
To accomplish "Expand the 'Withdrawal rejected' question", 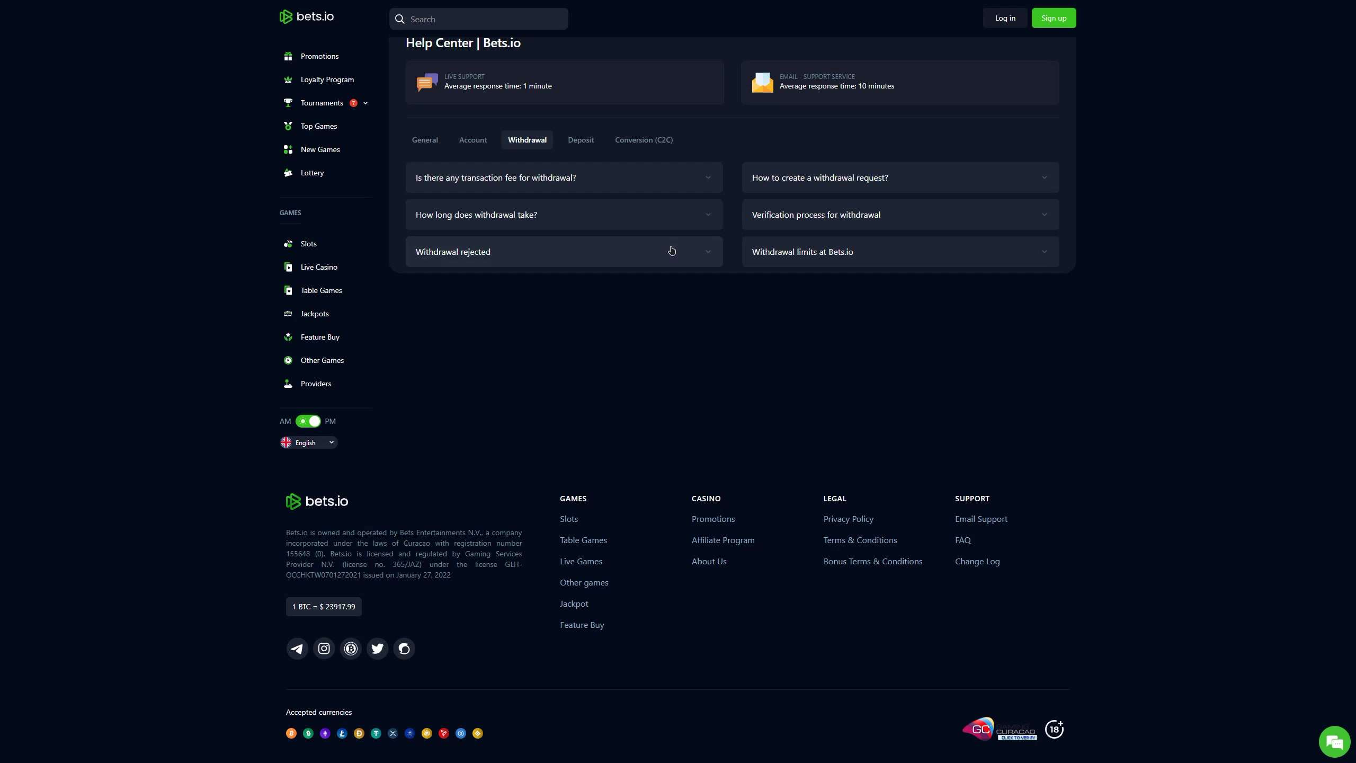I will click(564, 252).
